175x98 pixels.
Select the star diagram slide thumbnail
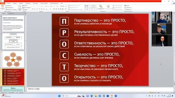[13, 59]
